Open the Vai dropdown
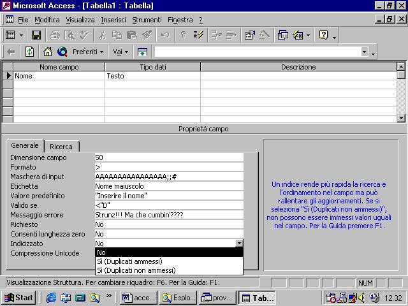This screenshot has width=408, height=306. pyautogui.click(x=120, y=52)
